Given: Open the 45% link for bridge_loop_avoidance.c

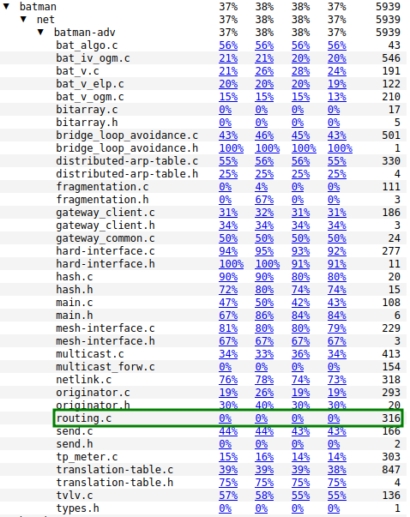Looking at the screenshot, I should [300, 135].
